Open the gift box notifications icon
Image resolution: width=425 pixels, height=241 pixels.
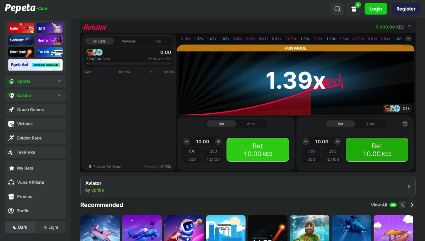tap(354, 9)
